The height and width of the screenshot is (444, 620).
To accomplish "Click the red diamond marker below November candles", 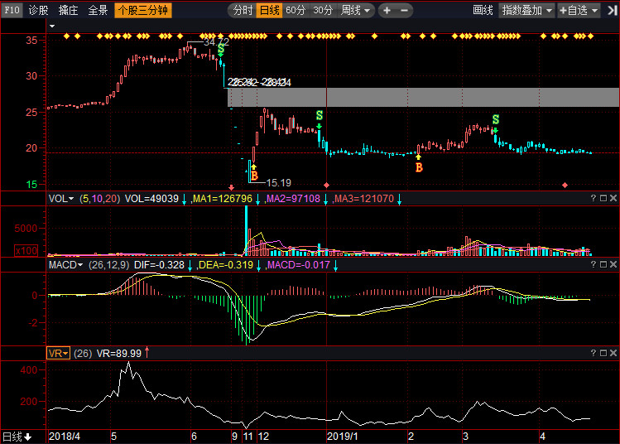I will pyautogui.click(x=231, y=187).
